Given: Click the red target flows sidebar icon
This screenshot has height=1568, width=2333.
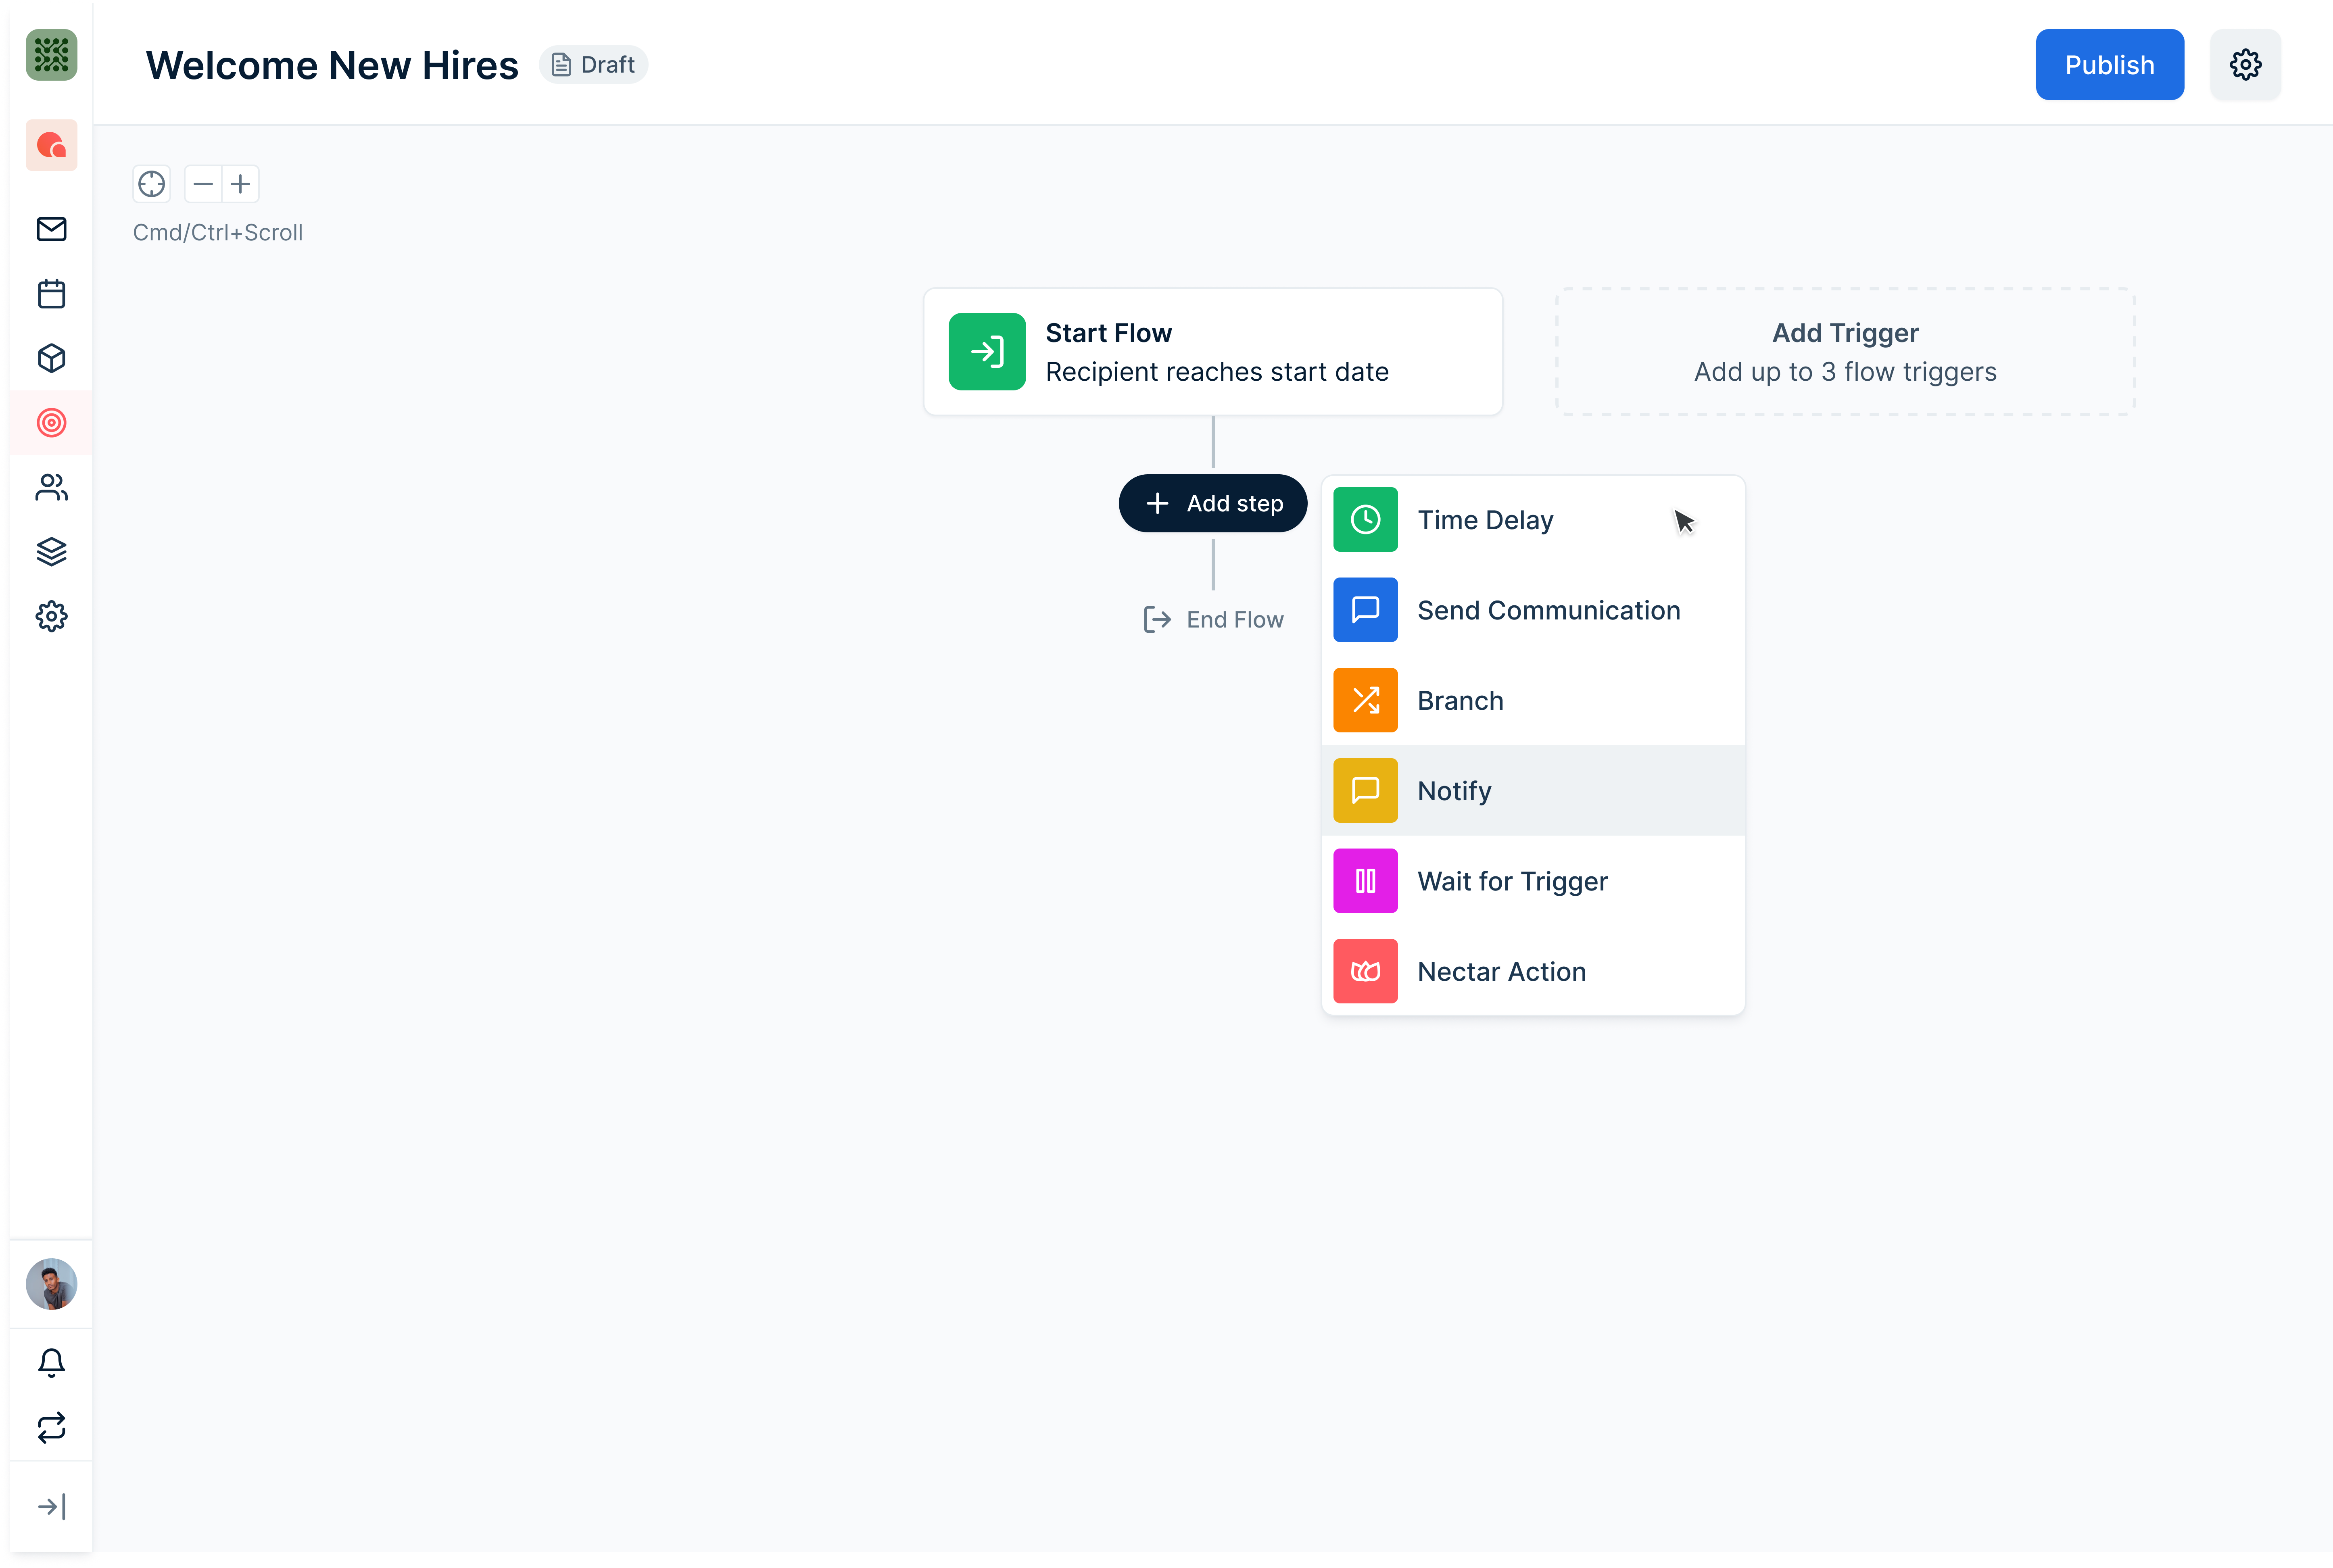Looking at the screenshot, I should pos(51,423).
